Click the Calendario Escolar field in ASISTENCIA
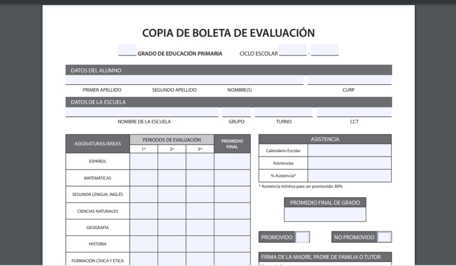This screenshot has height=266, width=456. coord(349,150)
